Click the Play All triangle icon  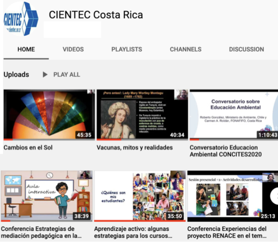pyautogui.click(x=45, y=75)
